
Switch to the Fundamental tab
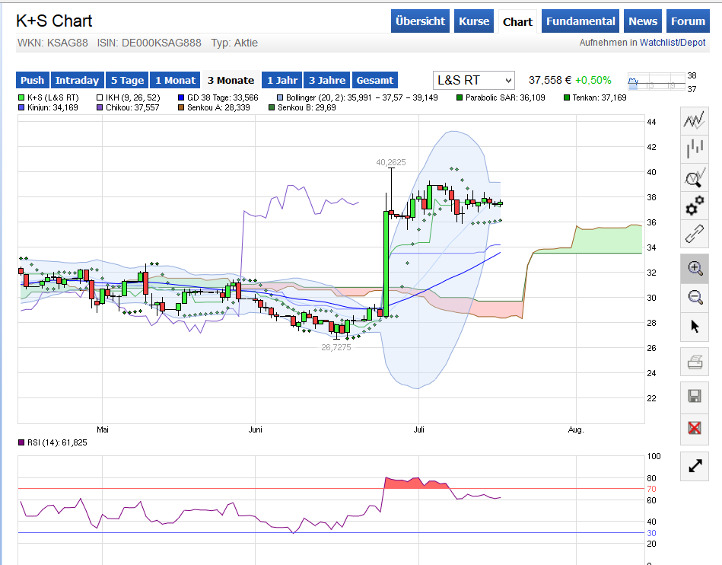(x=580, y=21)
